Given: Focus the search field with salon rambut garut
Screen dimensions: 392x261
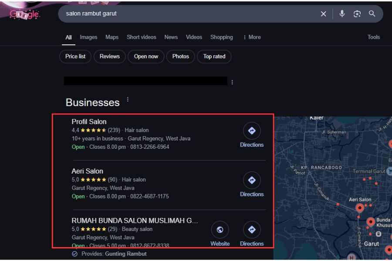Looking at the screenshot, I should coord(187,14).
